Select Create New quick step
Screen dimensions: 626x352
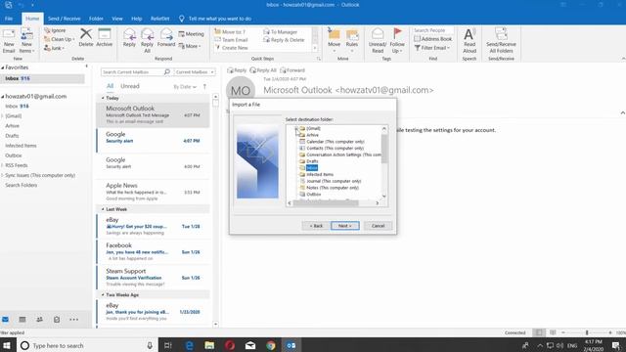(232, 48)
